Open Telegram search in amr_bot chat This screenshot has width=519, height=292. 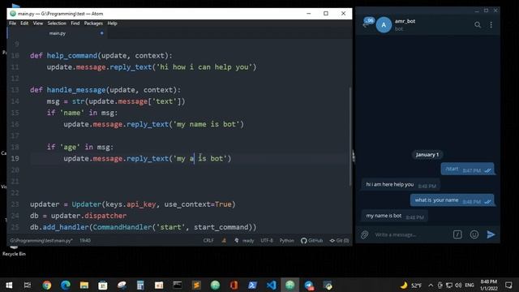click(478, 25)
